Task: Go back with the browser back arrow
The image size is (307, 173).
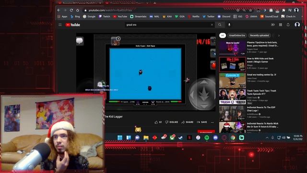Action: click(x=59, y=10)
